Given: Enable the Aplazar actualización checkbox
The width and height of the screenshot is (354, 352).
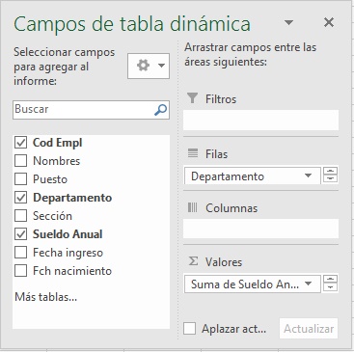Looking at the screenshot, I should pyautogui.click(x=189, y=329).
